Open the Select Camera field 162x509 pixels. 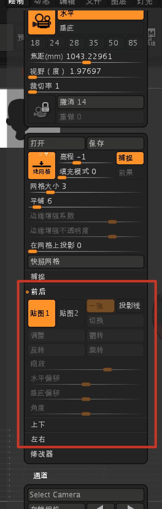pos(86,495)
